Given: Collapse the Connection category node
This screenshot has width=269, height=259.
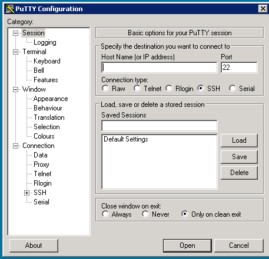Looking at the screenshot, I should tap(15, 146).
